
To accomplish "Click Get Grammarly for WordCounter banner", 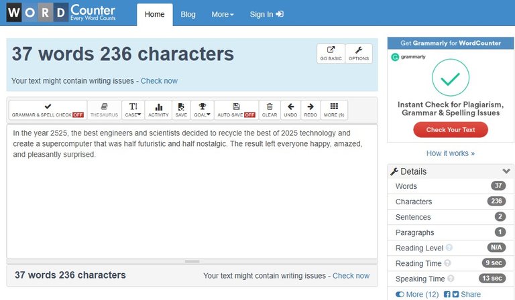I will click(x=451, y=44).
